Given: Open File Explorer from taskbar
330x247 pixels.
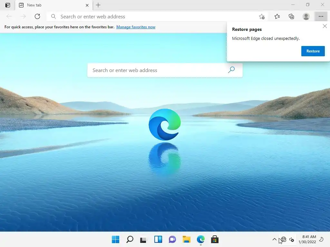Looking at the screenshot, I should pyautogui.click(x=187, y=239).
